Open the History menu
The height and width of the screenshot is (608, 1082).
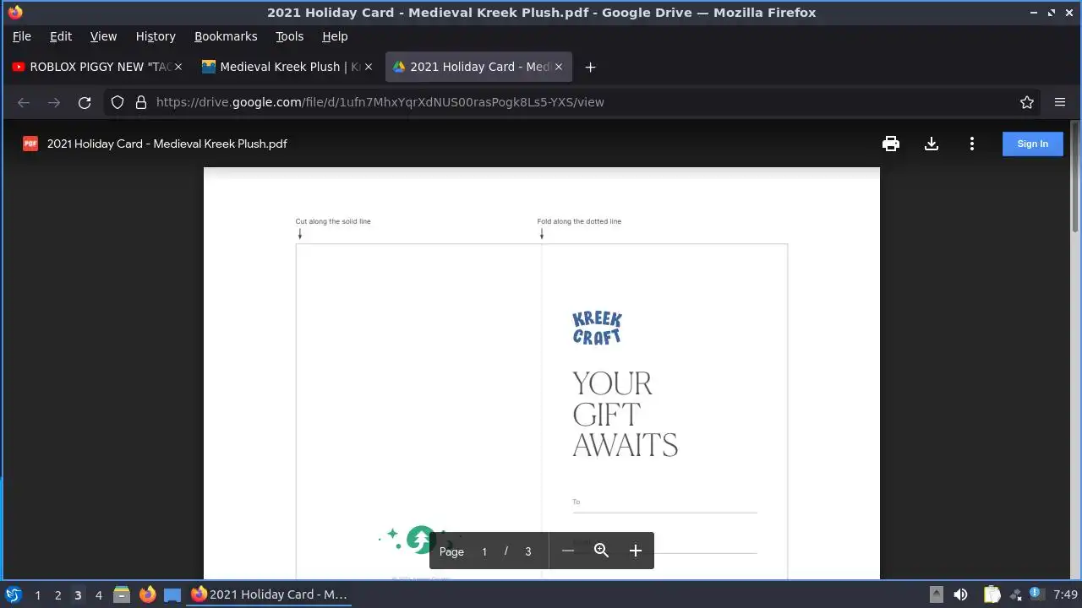[x=156, y=36]
